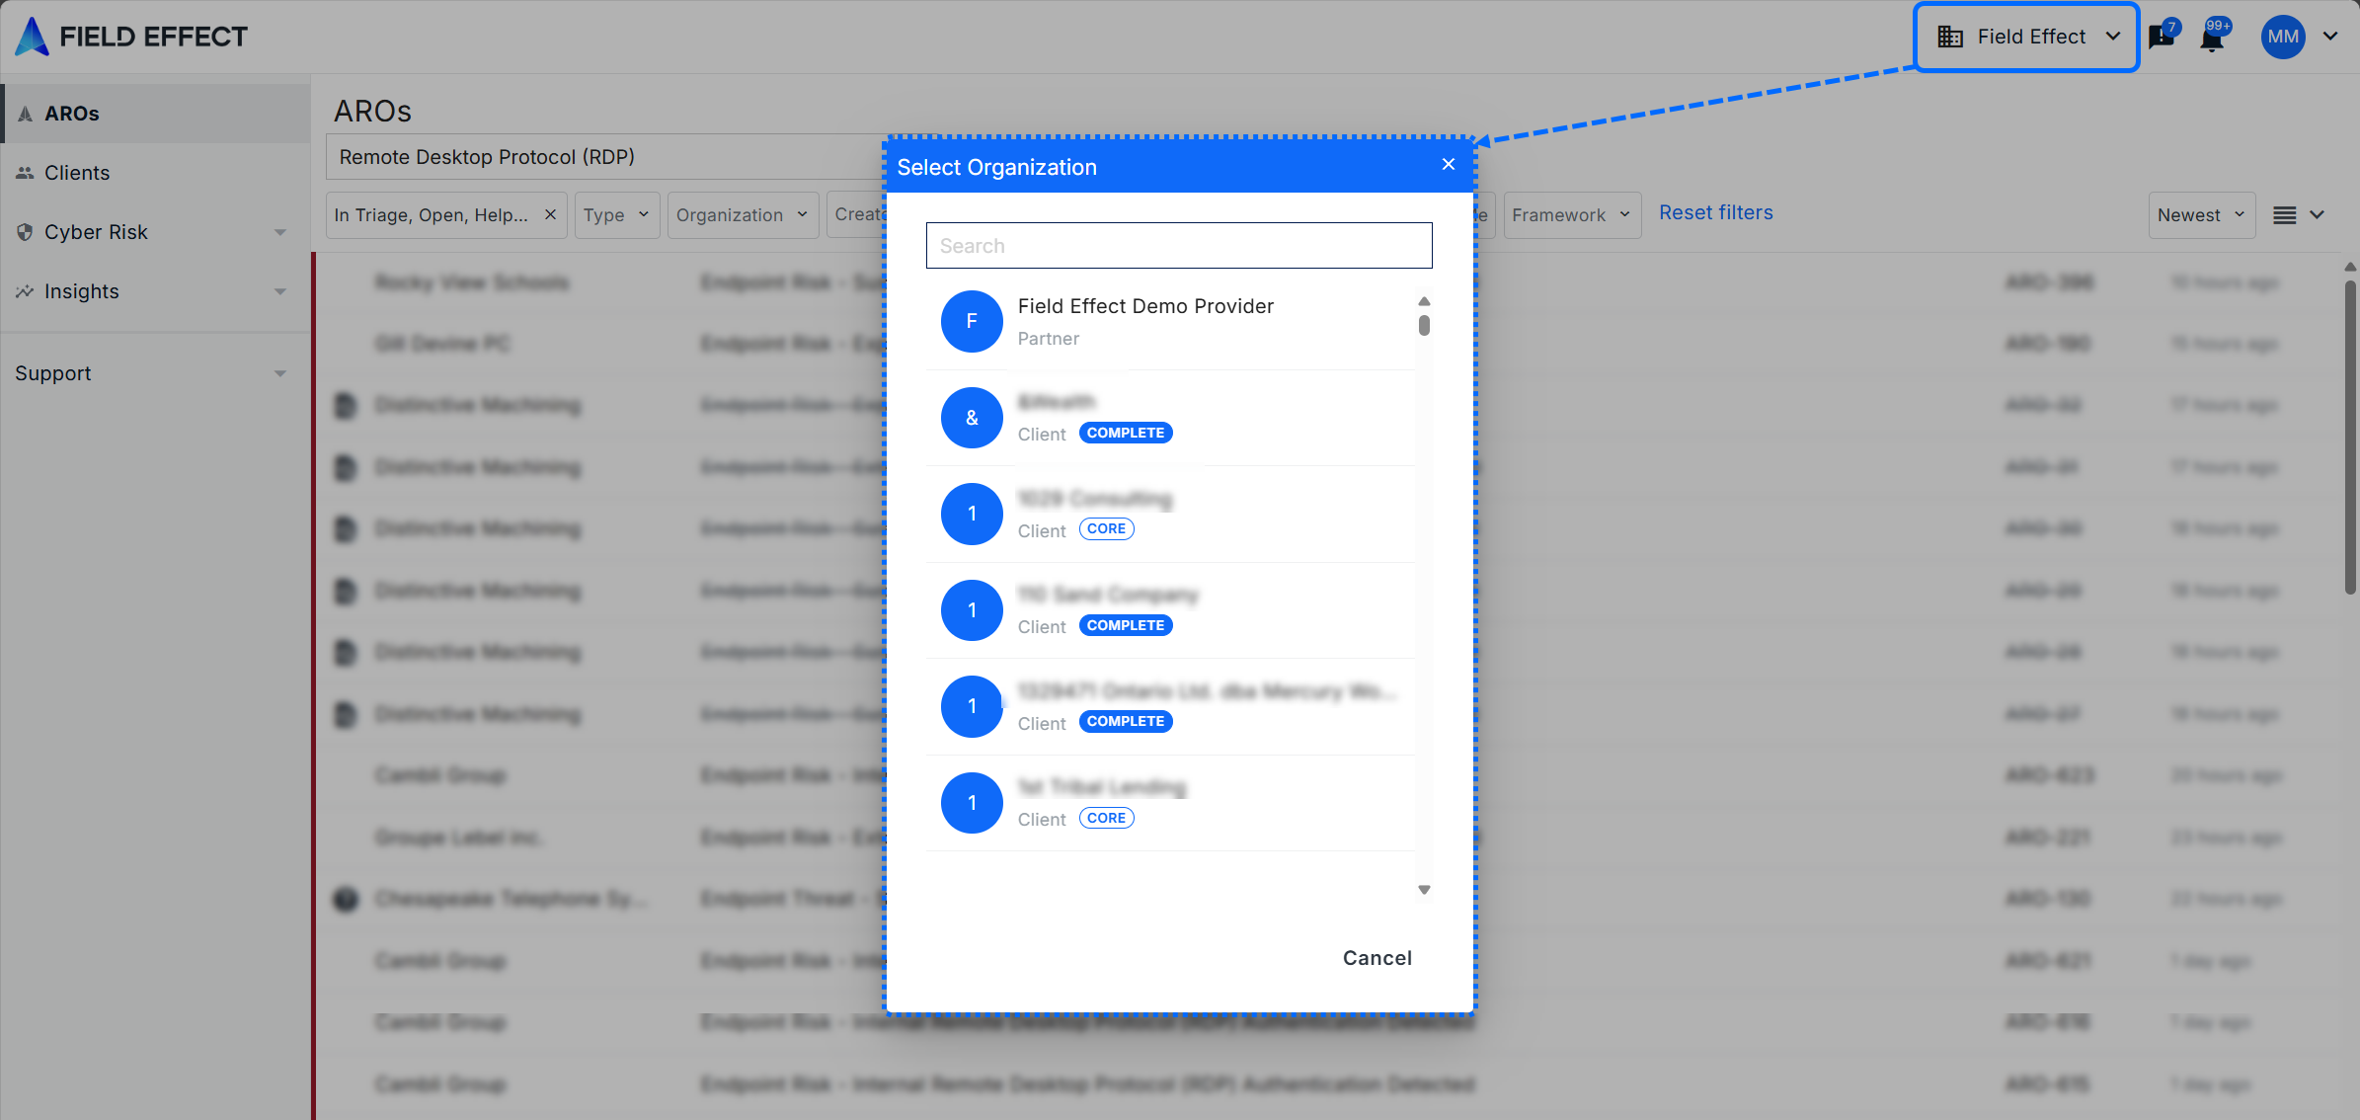Click the list view layout icon

click(2285, 215)
